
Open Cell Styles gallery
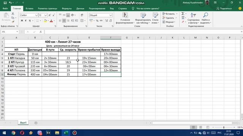coord(155,18)
